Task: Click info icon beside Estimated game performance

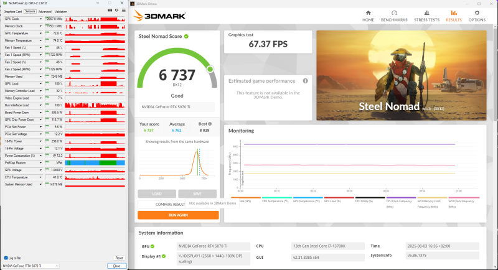Action: pyautogui.click(x=305, y=81)
